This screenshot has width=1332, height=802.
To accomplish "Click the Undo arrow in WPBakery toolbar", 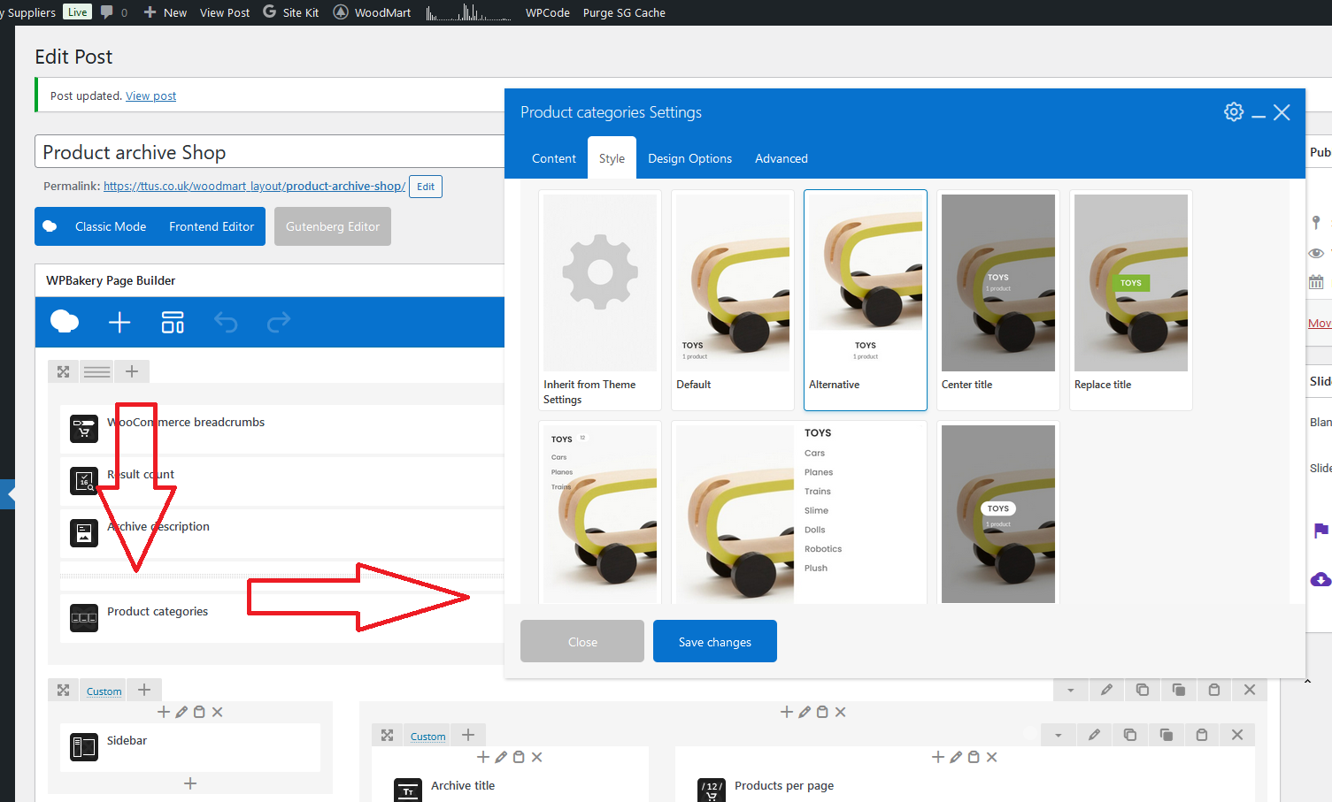I will [226, 323].
